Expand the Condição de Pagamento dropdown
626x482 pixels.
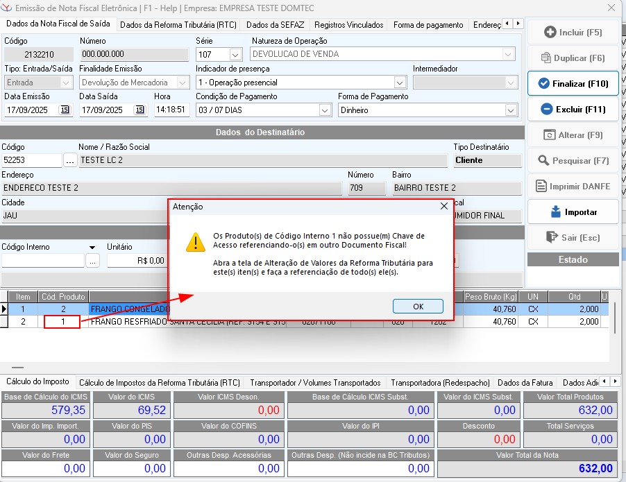(x=325, y=110)
